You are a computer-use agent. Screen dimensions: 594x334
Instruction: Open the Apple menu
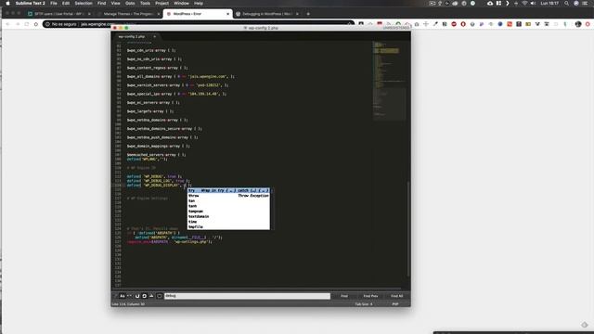7,3
